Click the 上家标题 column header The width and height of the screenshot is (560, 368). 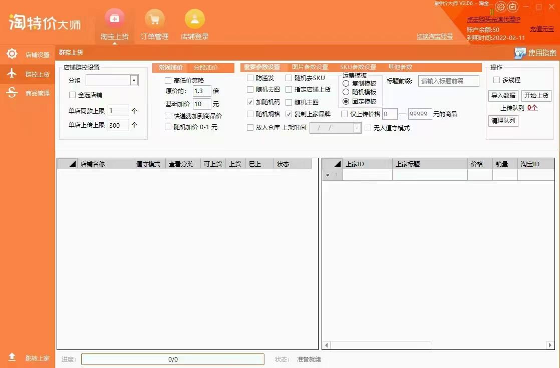click(430, 164)
